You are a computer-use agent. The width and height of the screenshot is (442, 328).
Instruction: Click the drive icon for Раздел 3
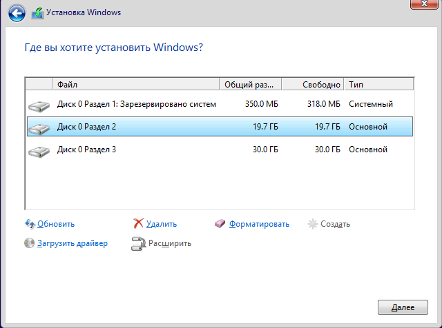click(39, 150)
